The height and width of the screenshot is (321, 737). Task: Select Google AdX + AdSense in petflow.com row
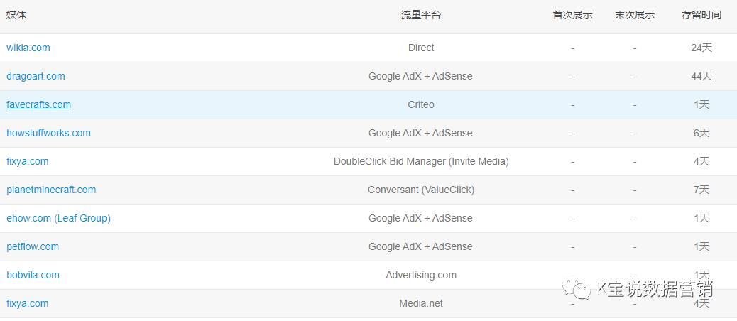420,246
